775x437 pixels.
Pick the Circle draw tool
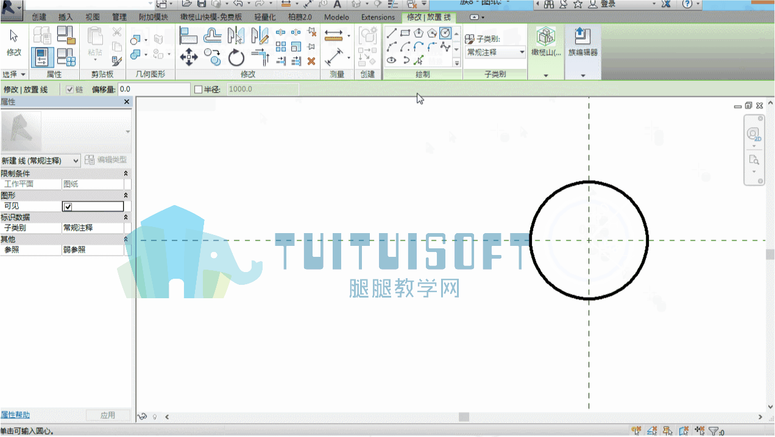(x=445, y=33)
